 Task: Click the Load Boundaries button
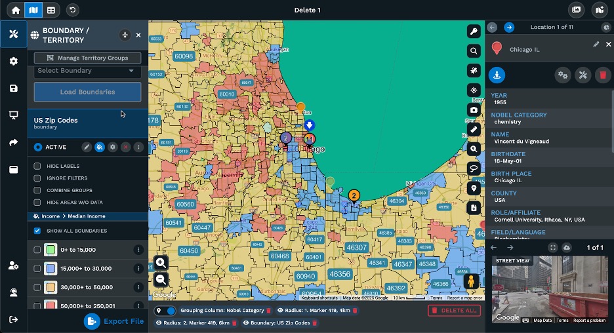point(87,92)
